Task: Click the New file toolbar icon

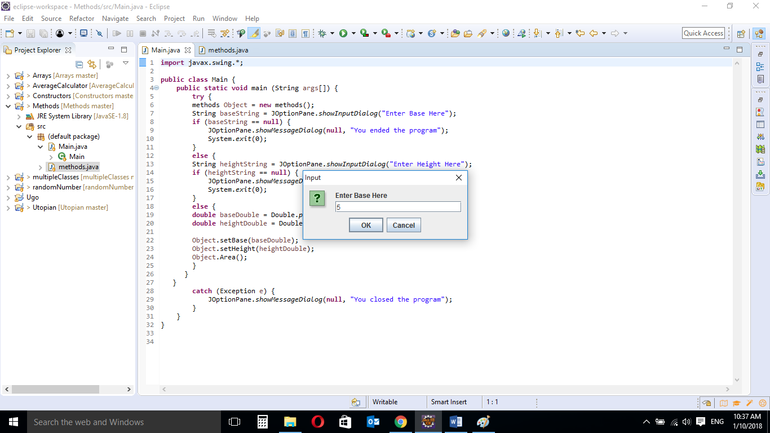Action: (x=10, y=33)
